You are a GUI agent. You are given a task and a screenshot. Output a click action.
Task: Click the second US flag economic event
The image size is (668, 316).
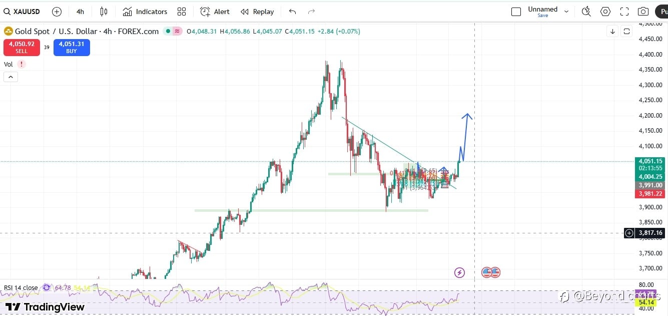495,272
